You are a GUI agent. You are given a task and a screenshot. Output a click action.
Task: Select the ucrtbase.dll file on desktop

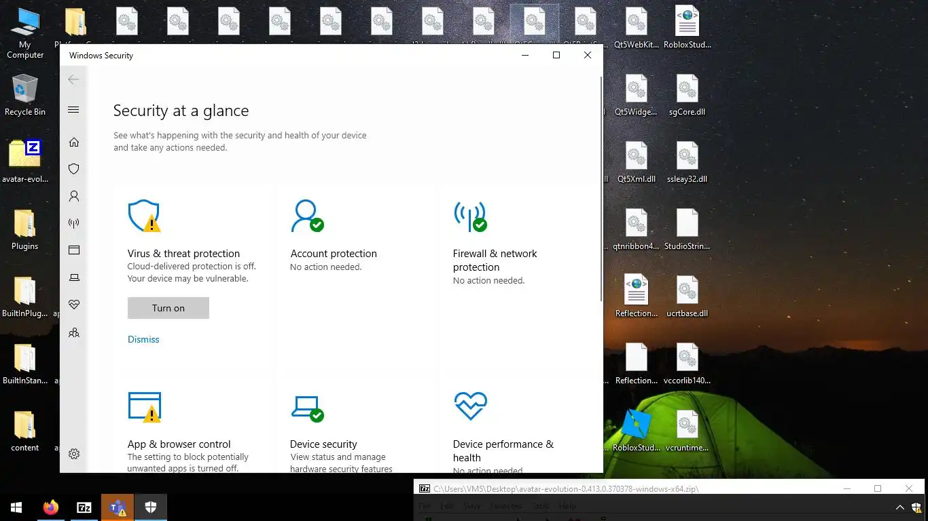tap(688, 296)
